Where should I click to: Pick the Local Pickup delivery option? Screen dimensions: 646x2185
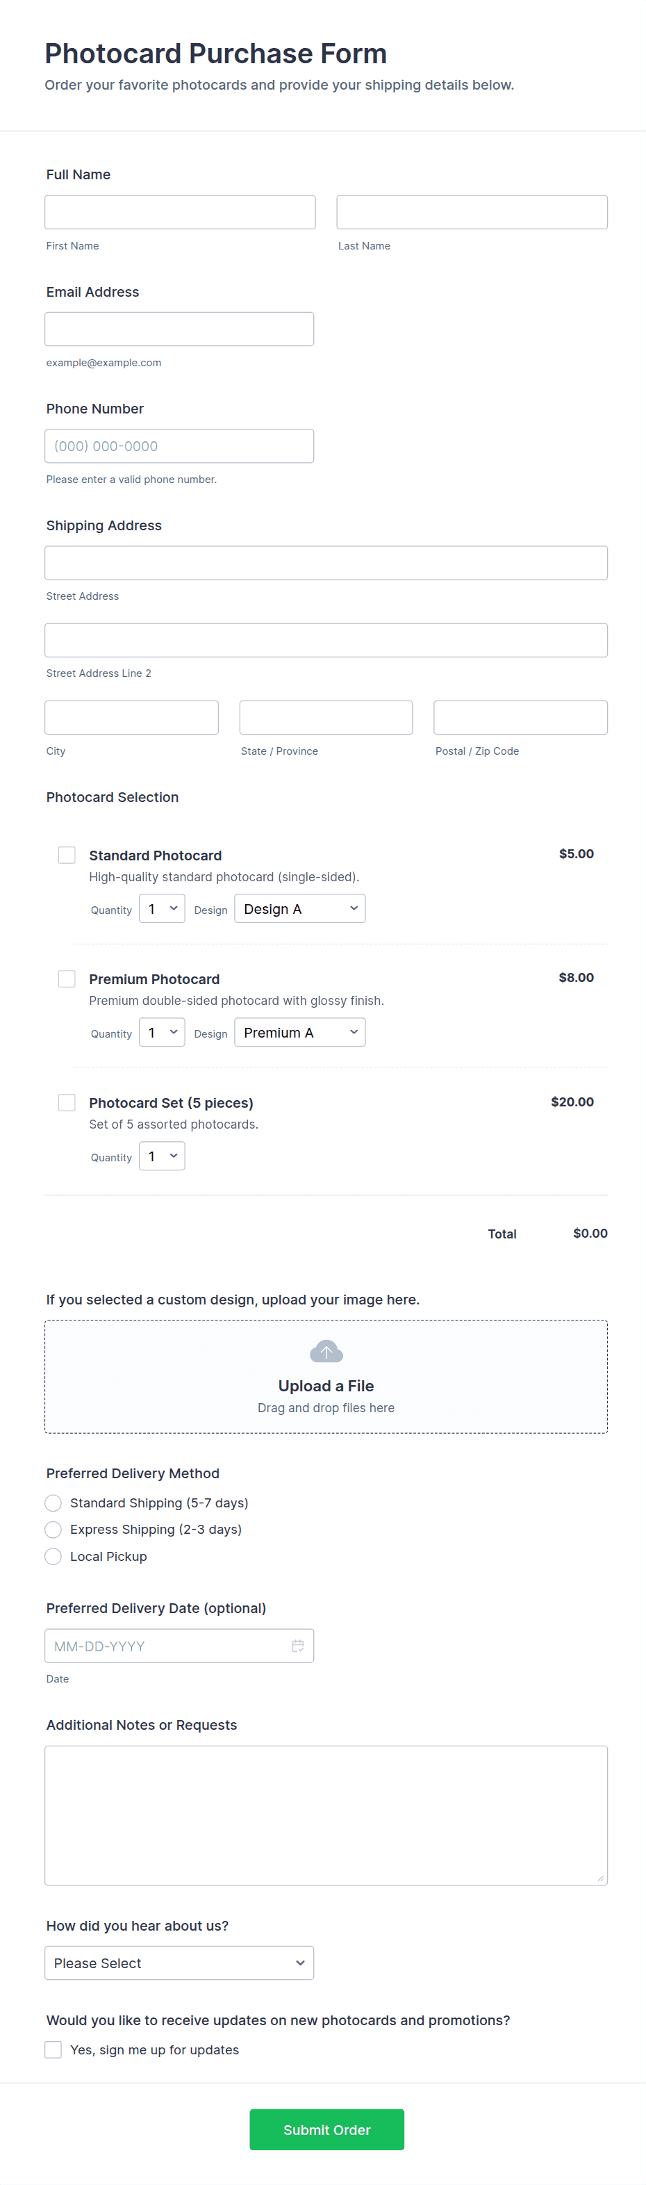53,1557
